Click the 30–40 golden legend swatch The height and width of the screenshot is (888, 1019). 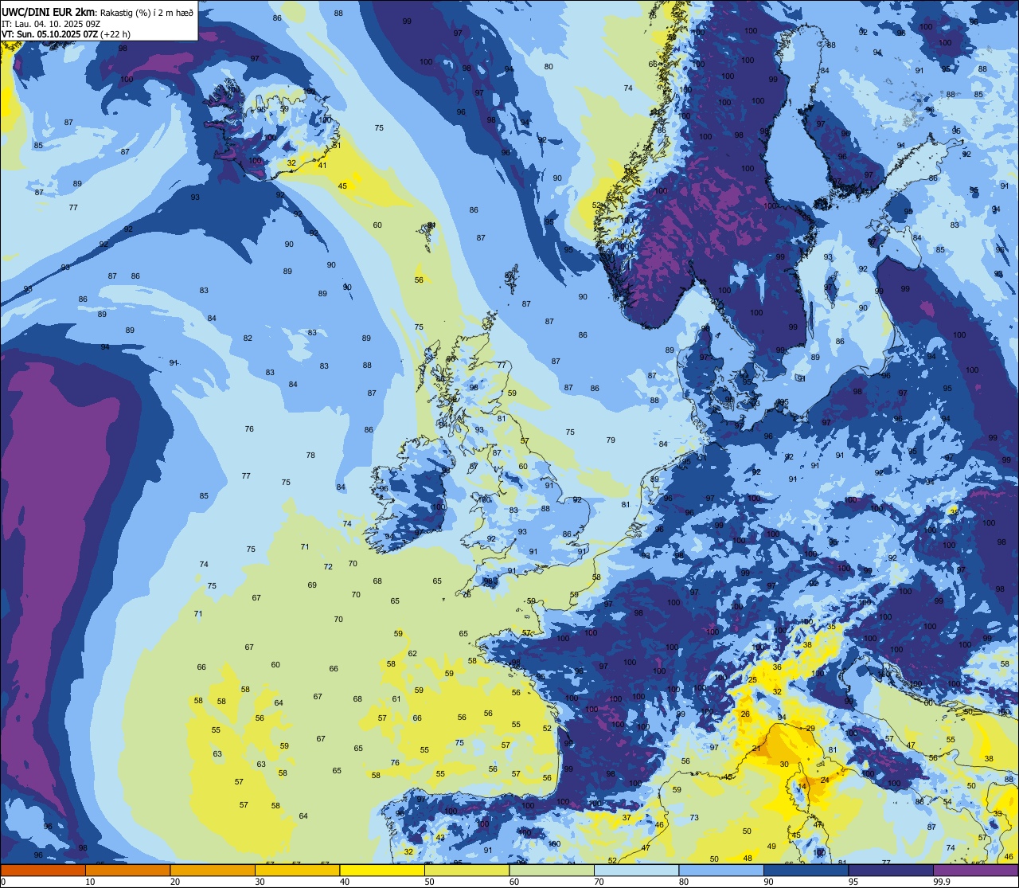tap(297, 870)
